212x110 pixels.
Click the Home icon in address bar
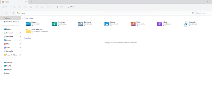[x=18, y=13]
